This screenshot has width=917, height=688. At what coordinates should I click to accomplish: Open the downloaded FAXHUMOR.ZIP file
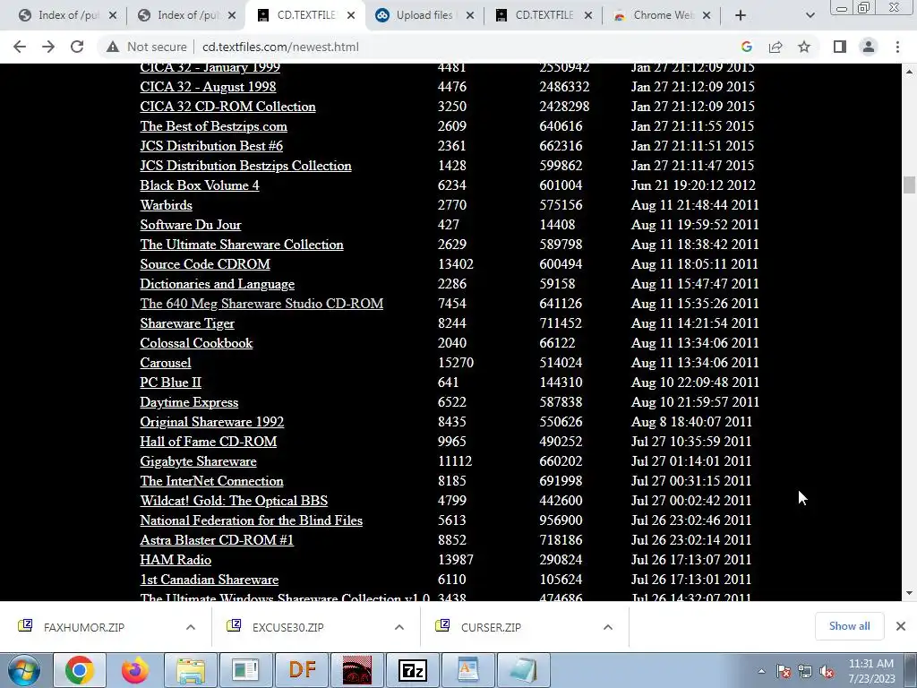pyautogui.click(x=83, y=627)
